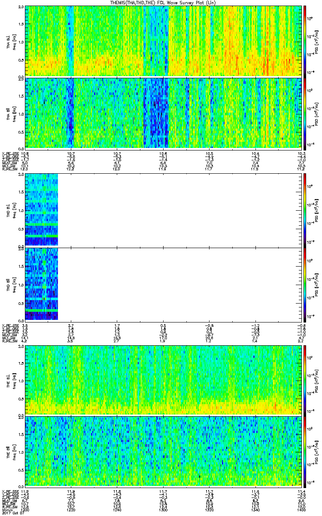Click the 1400 time tick label
This screenshot has height=516, width=322.
(x=301, y=510)
